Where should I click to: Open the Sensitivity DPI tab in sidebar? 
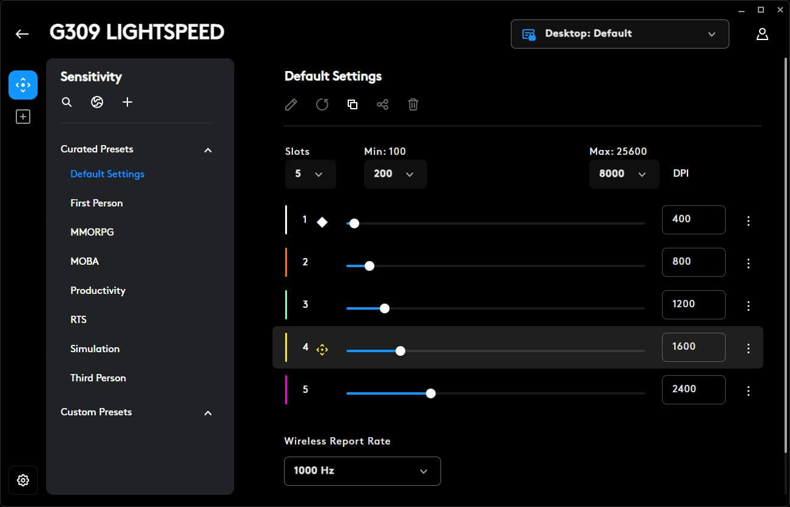click(23, 85)
